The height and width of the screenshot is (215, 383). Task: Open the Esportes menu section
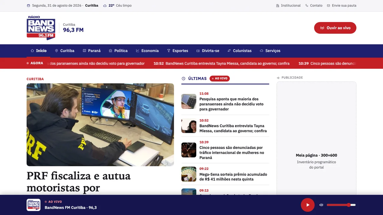(178, 51)
